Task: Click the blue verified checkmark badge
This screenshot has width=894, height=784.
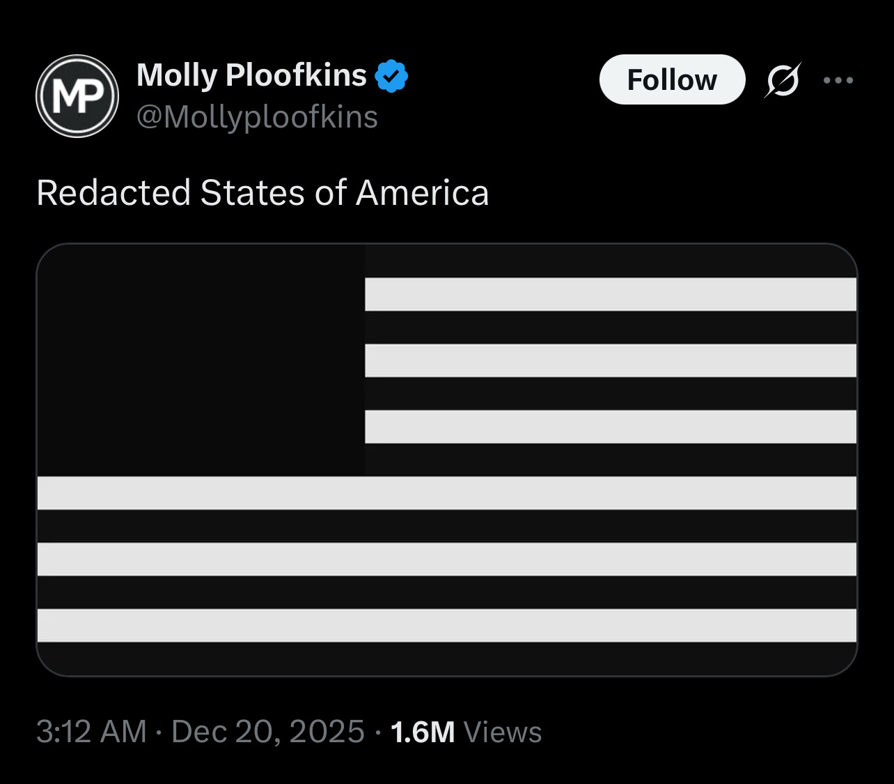Action: (391, 76)
